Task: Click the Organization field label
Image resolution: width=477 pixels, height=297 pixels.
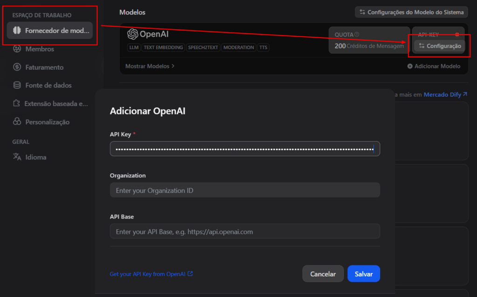Action: click(128, 176)
